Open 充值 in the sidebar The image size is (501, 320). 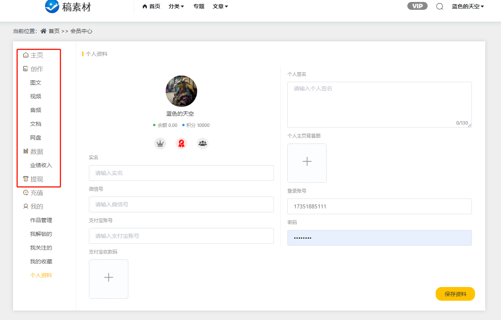[x=37, y=193]
